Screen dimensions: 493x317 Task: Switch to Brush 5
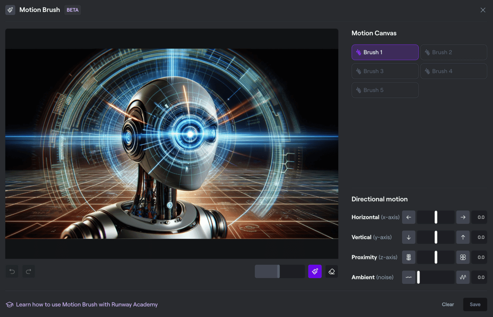pyautogui.click(x=385, y=90)
